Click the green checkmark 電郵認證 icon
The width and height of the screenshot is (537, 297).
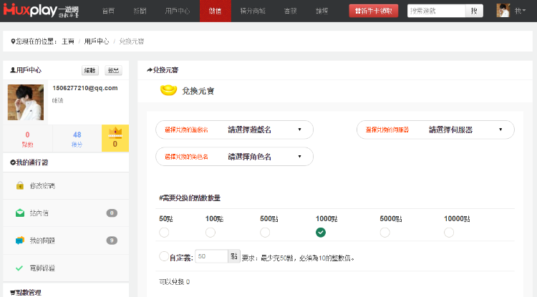pos(19,268)
